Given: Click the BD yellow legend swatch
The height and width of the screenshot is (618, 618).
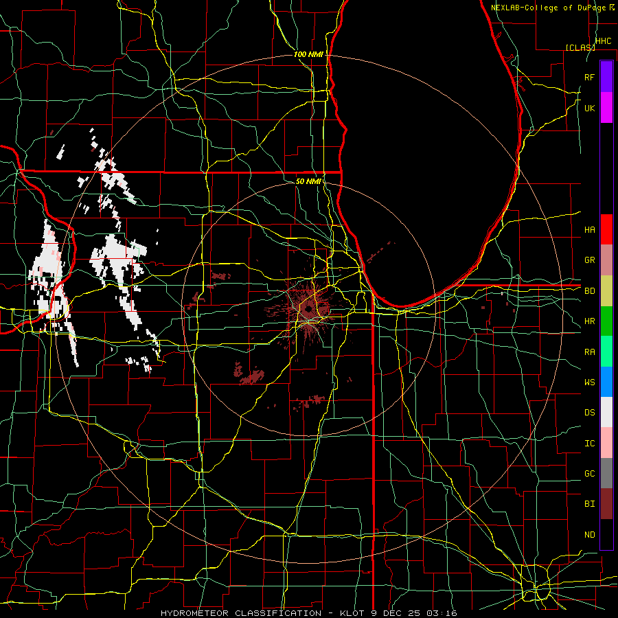Looking at the screenshot, I should point(606,290).
